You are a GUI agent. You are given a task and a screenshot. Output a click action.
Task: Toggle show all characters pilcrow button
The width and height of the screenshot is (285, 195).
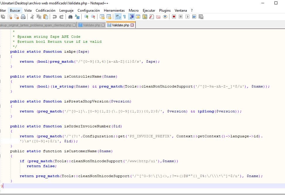124,17
